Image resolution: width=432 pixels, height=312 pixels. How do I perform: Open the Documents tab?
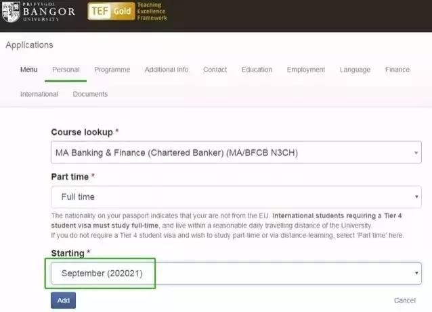click(90, 94)
